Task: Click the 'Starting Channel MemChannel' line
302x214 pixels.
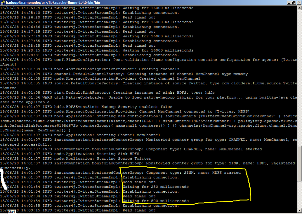Action: coord(80,135)
